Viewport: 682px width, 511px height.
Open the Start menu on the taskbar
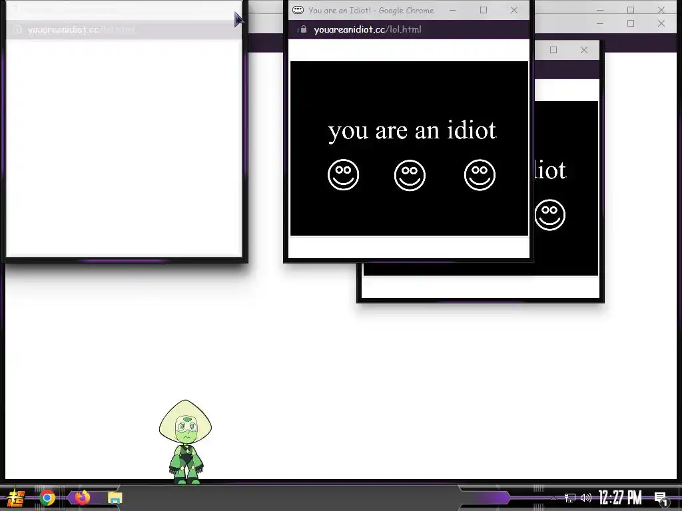(16, 498)
